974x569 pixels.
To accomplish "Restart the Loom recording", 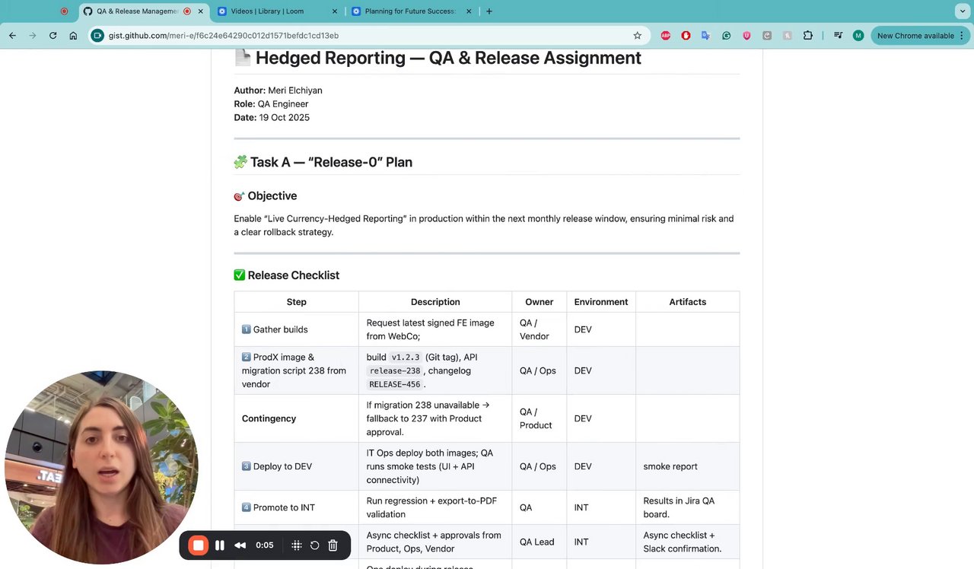I will pos(314,545).
